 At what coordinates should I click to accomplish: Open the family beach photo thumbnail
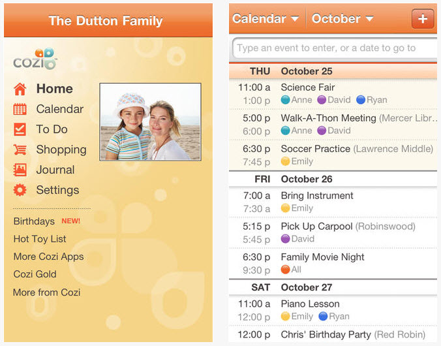150,122
